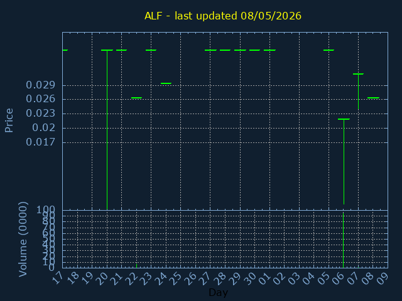Click day label 01 on x-axis
Screen dimensions: 402x301
coord(265,278)
